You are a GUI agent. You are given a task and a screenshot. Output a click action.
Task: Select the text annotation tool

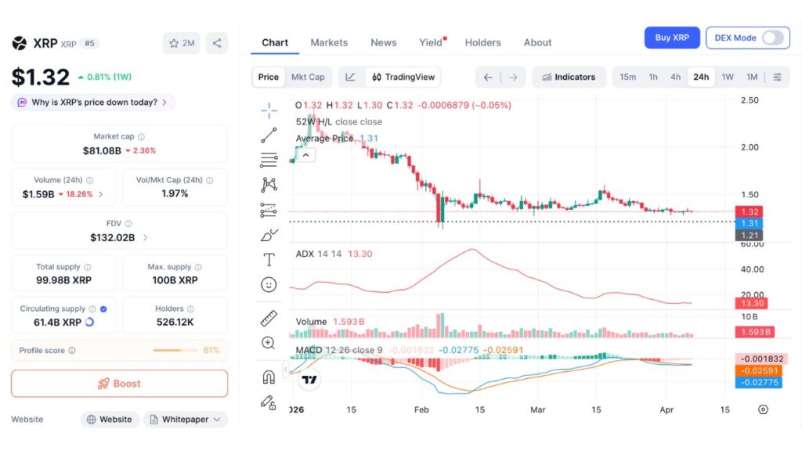pos(269,259)
